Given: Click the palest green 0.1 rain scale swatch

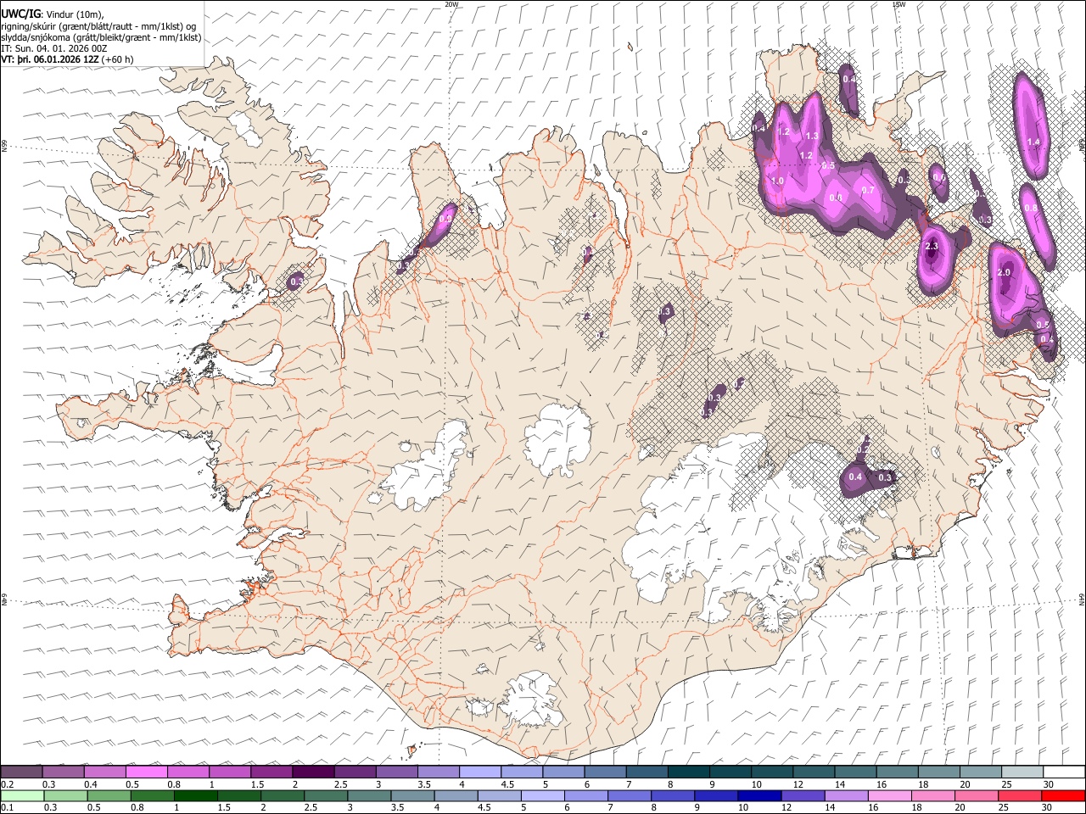Looking at the screenshot, I should click(x=22, y=795).
